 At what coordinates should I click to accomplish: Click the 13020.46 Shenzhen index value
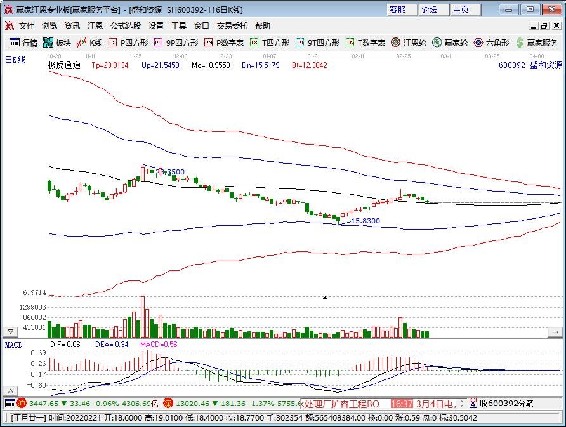click(x=192, y=403)
